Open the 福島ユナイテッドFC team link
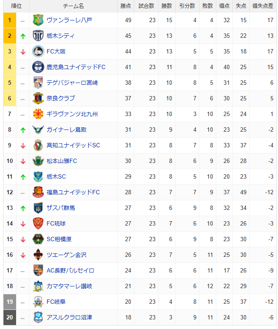The image size is (278, 329). 73,192
